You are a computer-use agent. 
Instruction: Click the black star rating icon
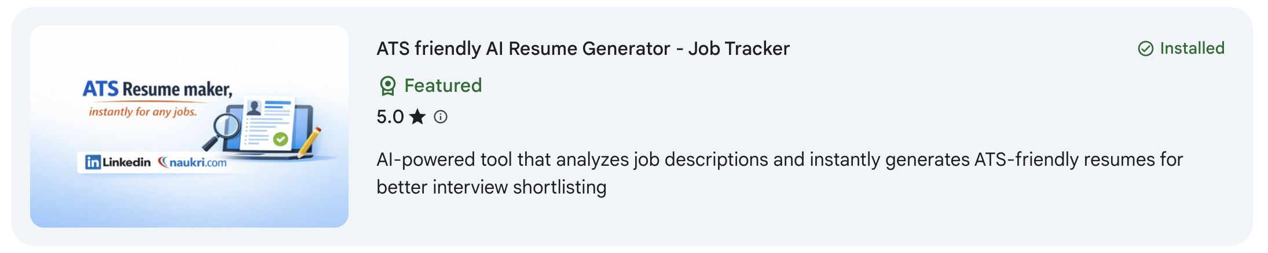[x=417, y=117]
